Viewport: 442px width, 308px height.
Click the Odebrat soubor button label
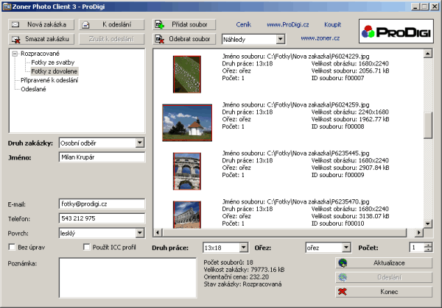tap(189, 39)
